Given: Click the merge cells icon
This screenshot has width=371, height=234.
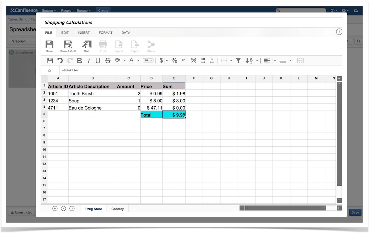Looking at the screenshot, I should click(301, 61).
